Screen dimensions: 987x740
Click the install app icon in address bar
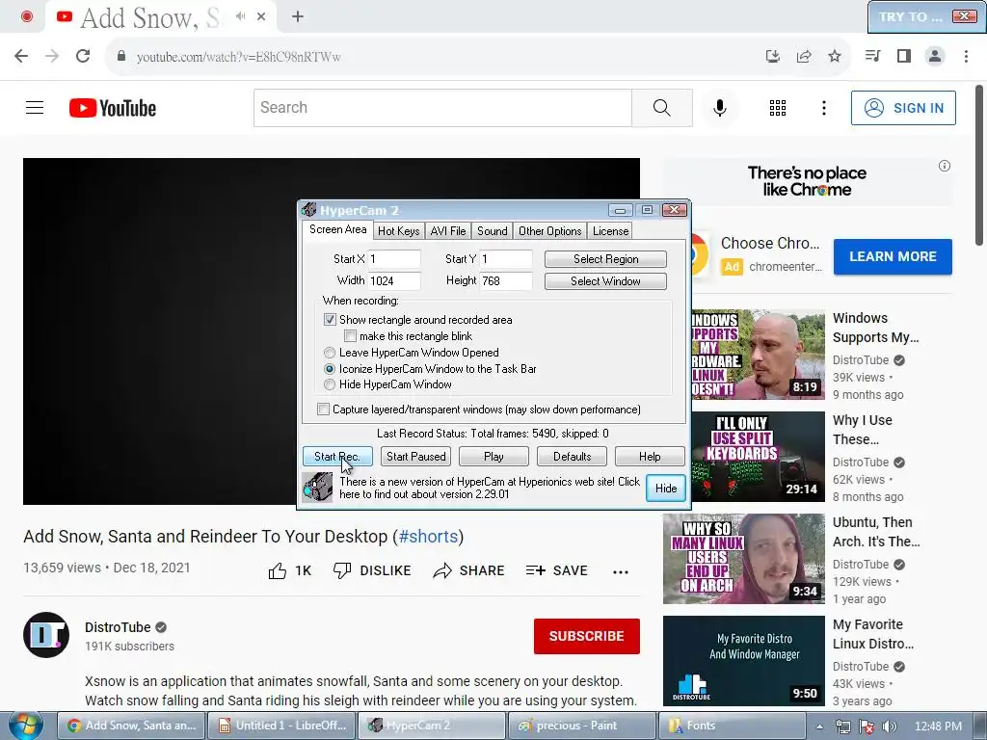coord(772,56)
